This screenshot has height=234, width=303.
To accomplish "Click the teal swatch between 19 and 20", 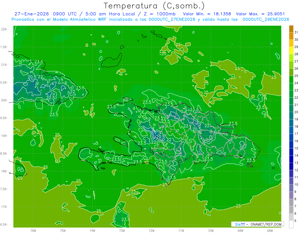I will (x=291, y=116).
